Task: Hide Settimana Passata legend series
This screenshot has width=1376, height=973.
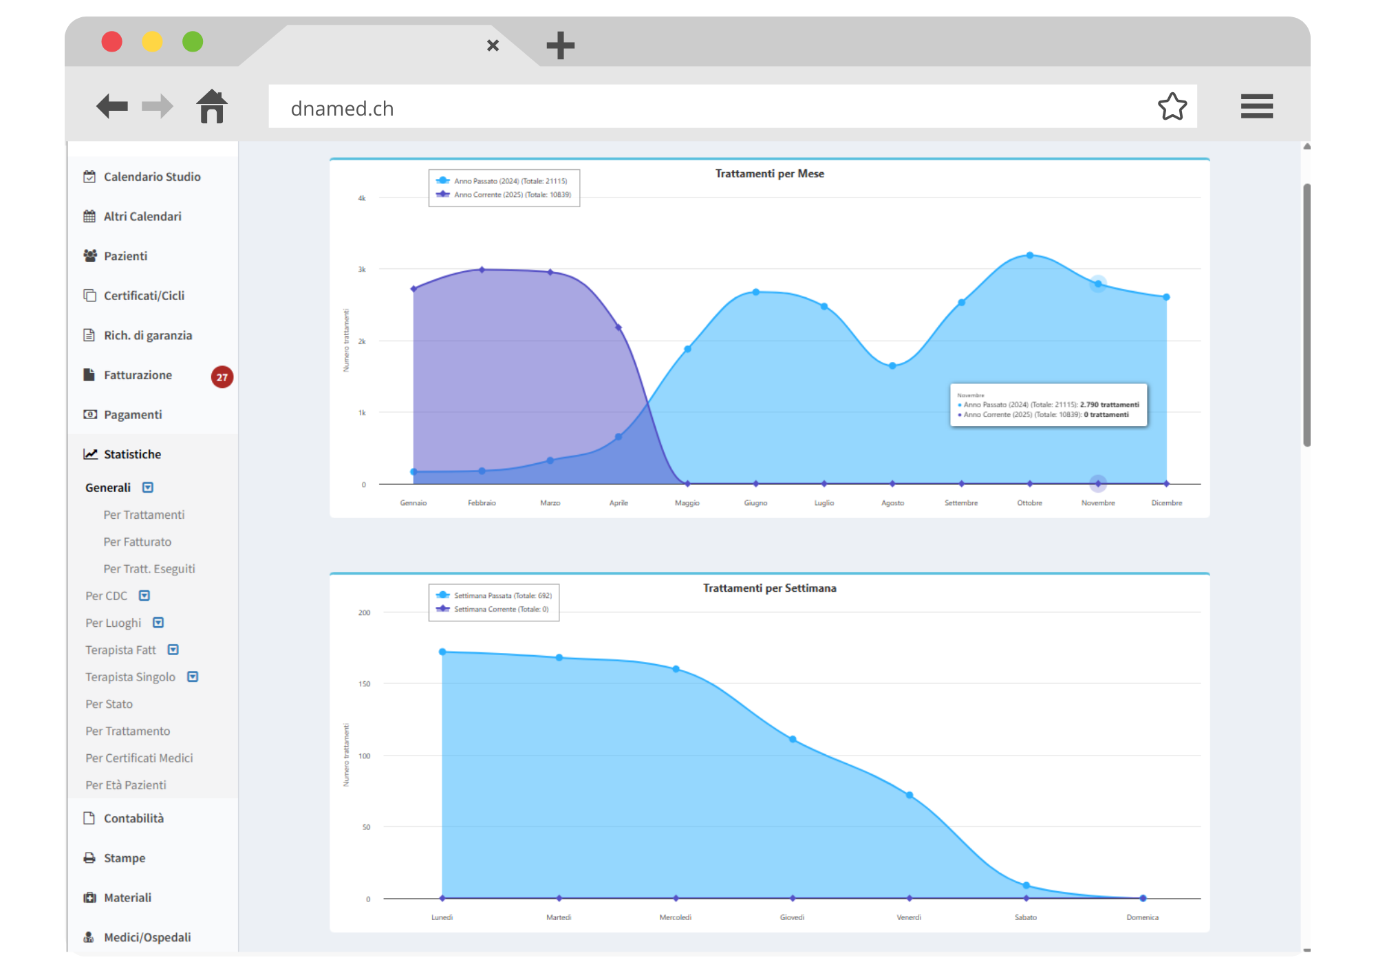Action: 502,596
